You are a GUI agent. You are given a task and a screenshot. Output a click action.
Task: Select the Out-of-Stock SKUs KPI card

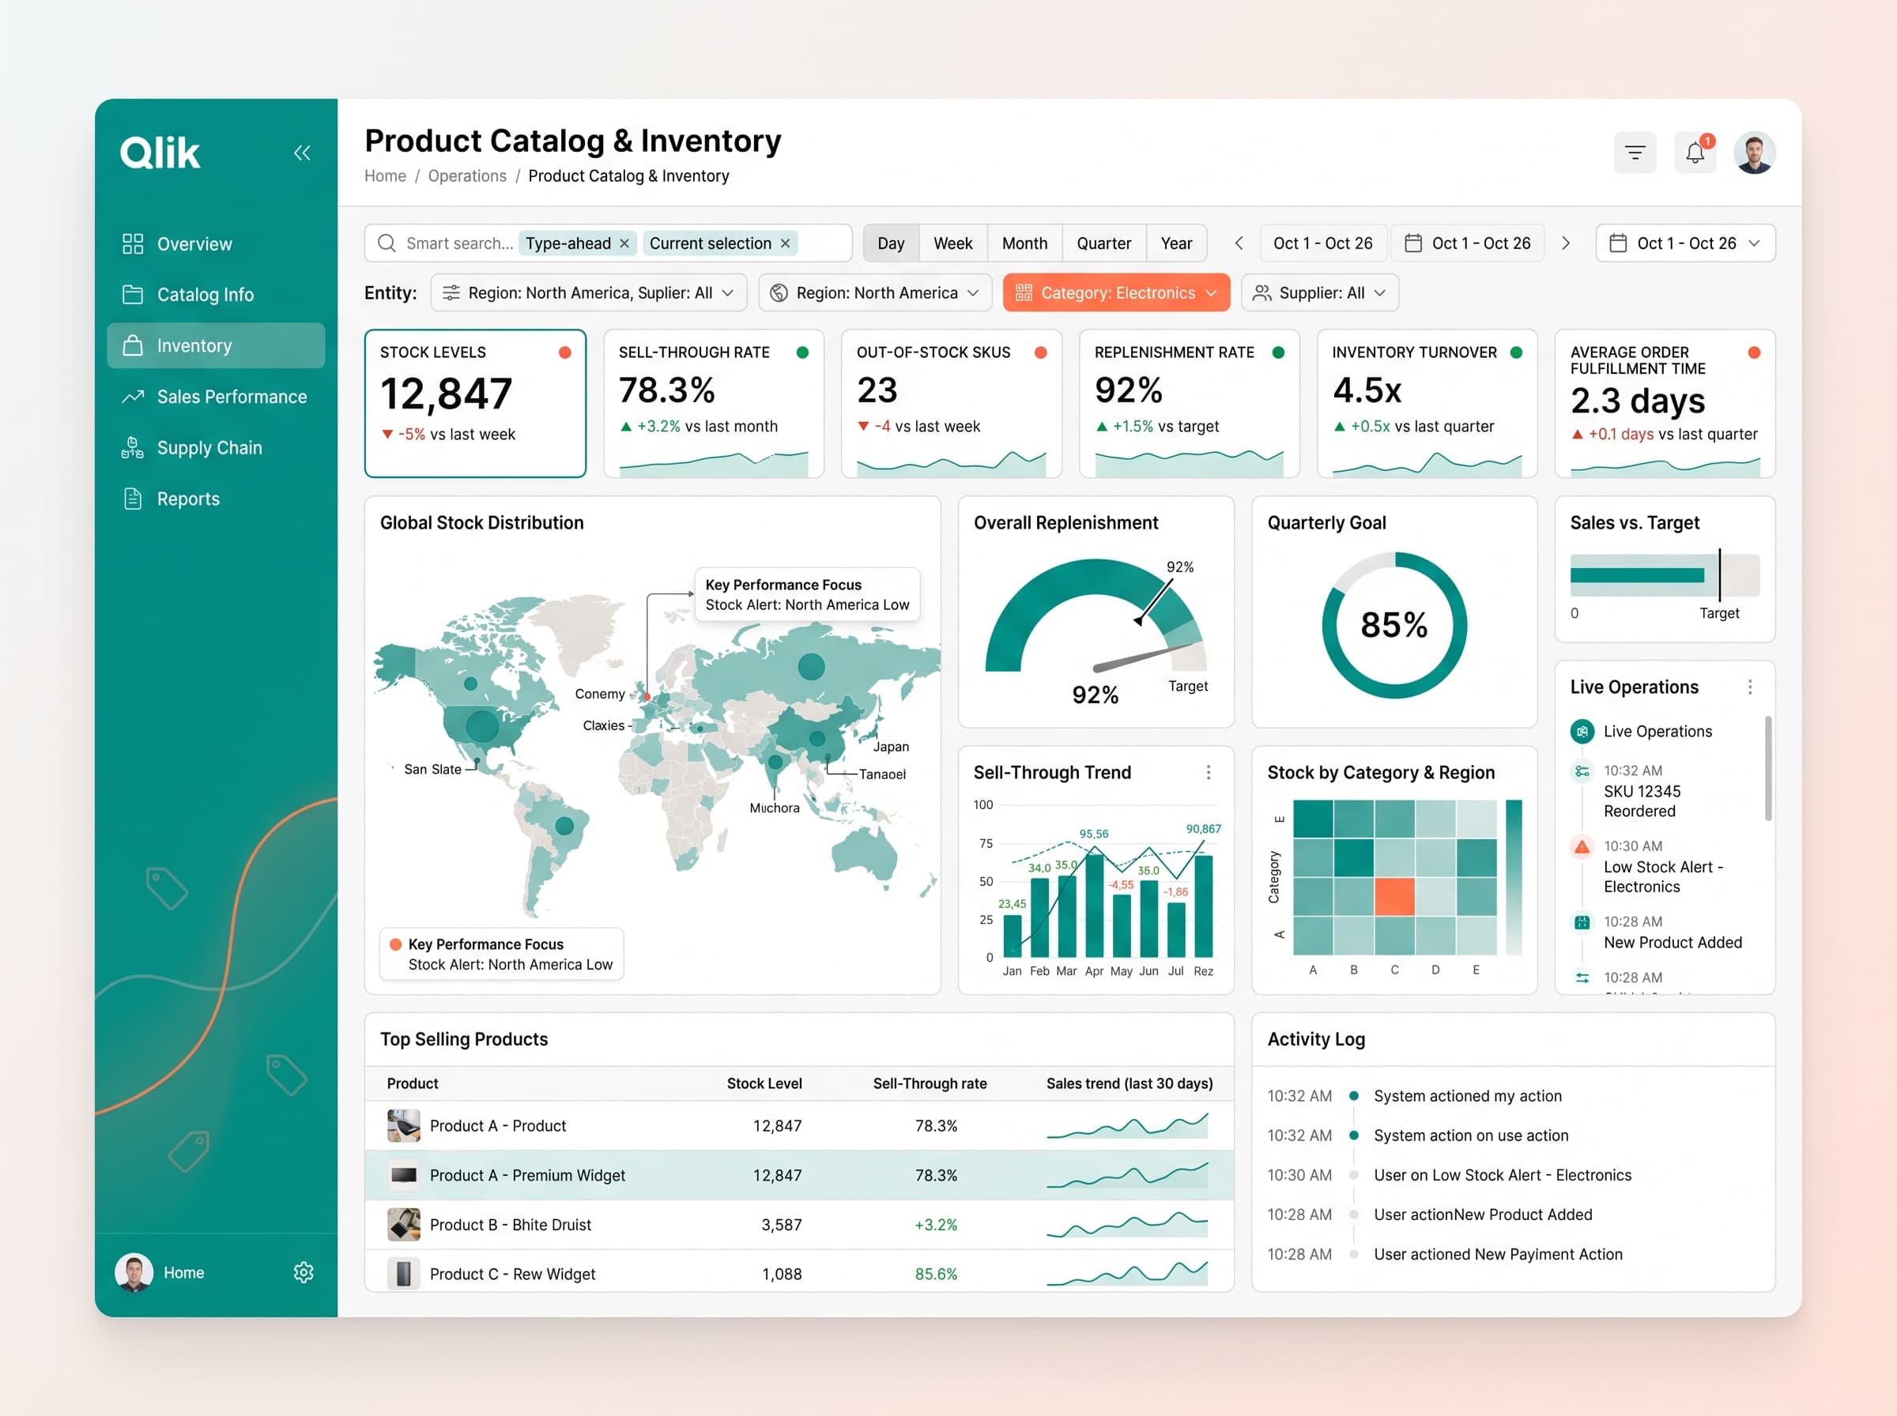(952, 403)
